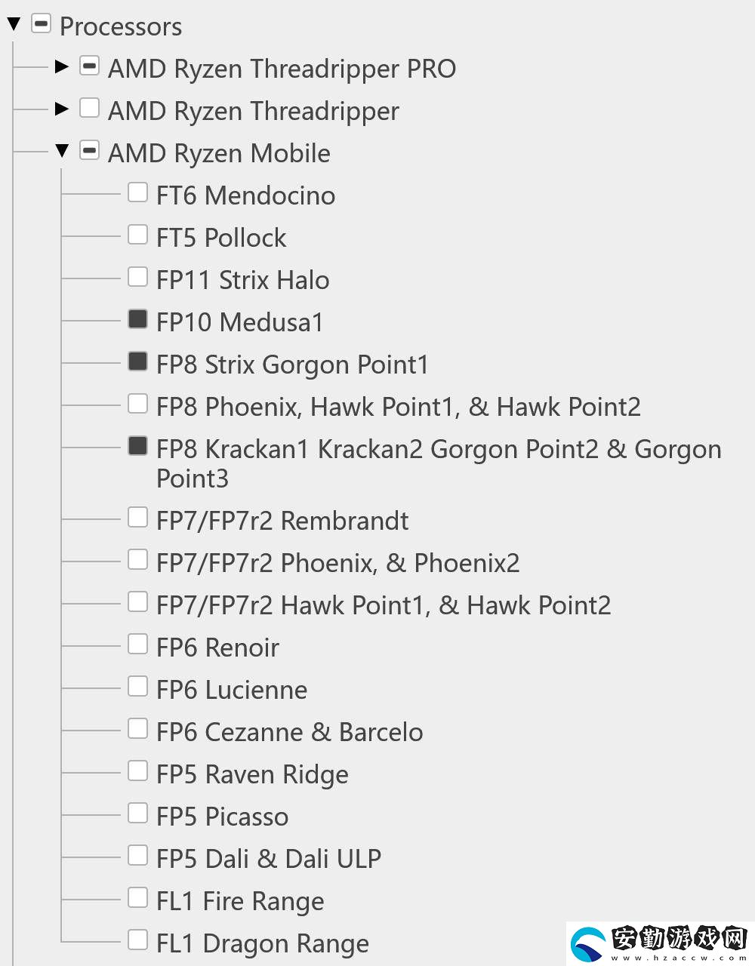755x966 pixels.
Task: Enable the FT6 Mendocino checkbox
Action: (137, 192)
